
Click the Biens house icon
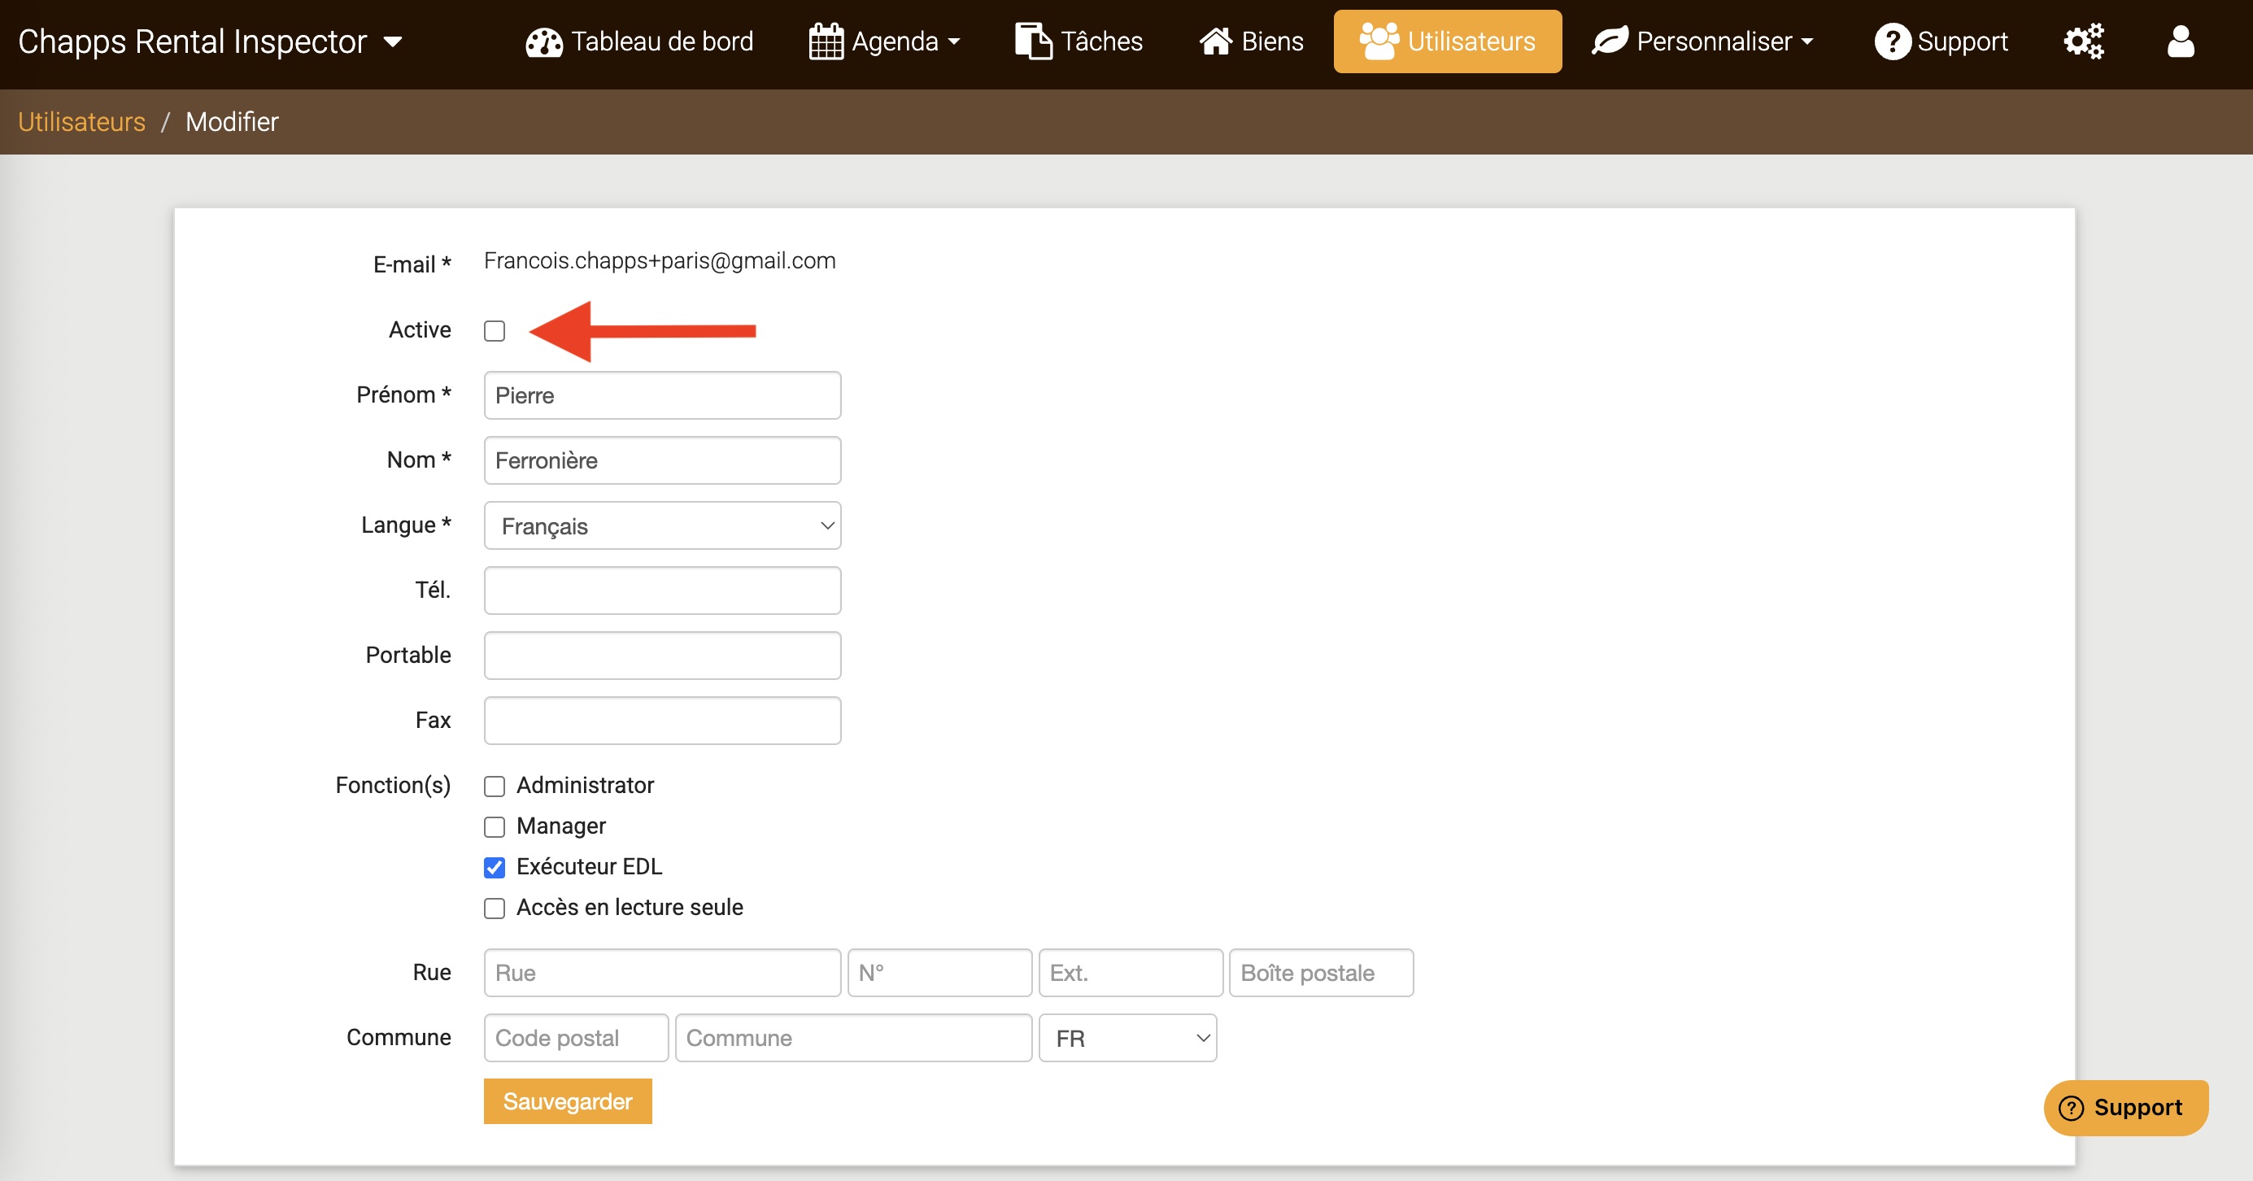pyautogui.click(x=1215, y=41)
